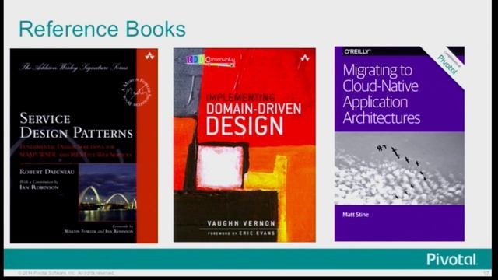The height and width of the screenshot is (280, 498).
Task: Click the Implementing Domain-Driven Design book cover
Action: pos(244,145)
